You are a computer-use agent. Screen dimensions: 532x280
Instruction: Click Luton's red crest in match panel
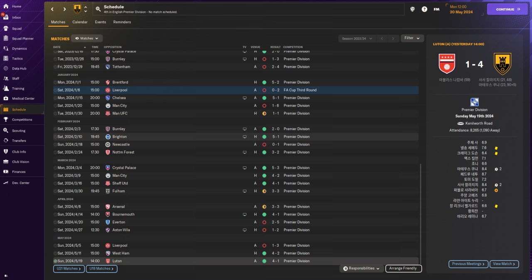tap(448, 64)
